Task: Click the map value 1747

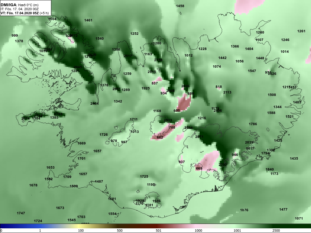Action: (x=21, y=213)
